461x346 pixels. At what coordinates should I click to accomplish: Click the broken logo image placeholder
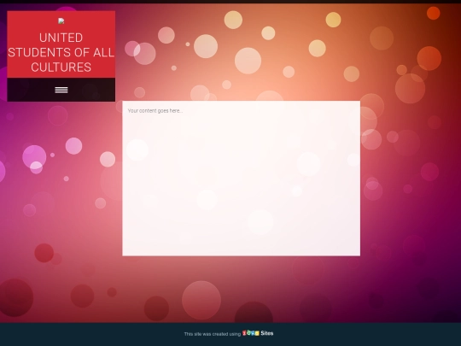click(x=61, y=21)
